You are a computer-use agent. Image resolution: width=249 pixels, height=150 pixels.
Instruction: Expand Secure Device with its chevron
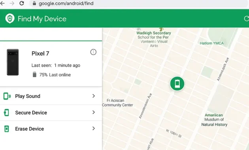[x=94, y=112]
